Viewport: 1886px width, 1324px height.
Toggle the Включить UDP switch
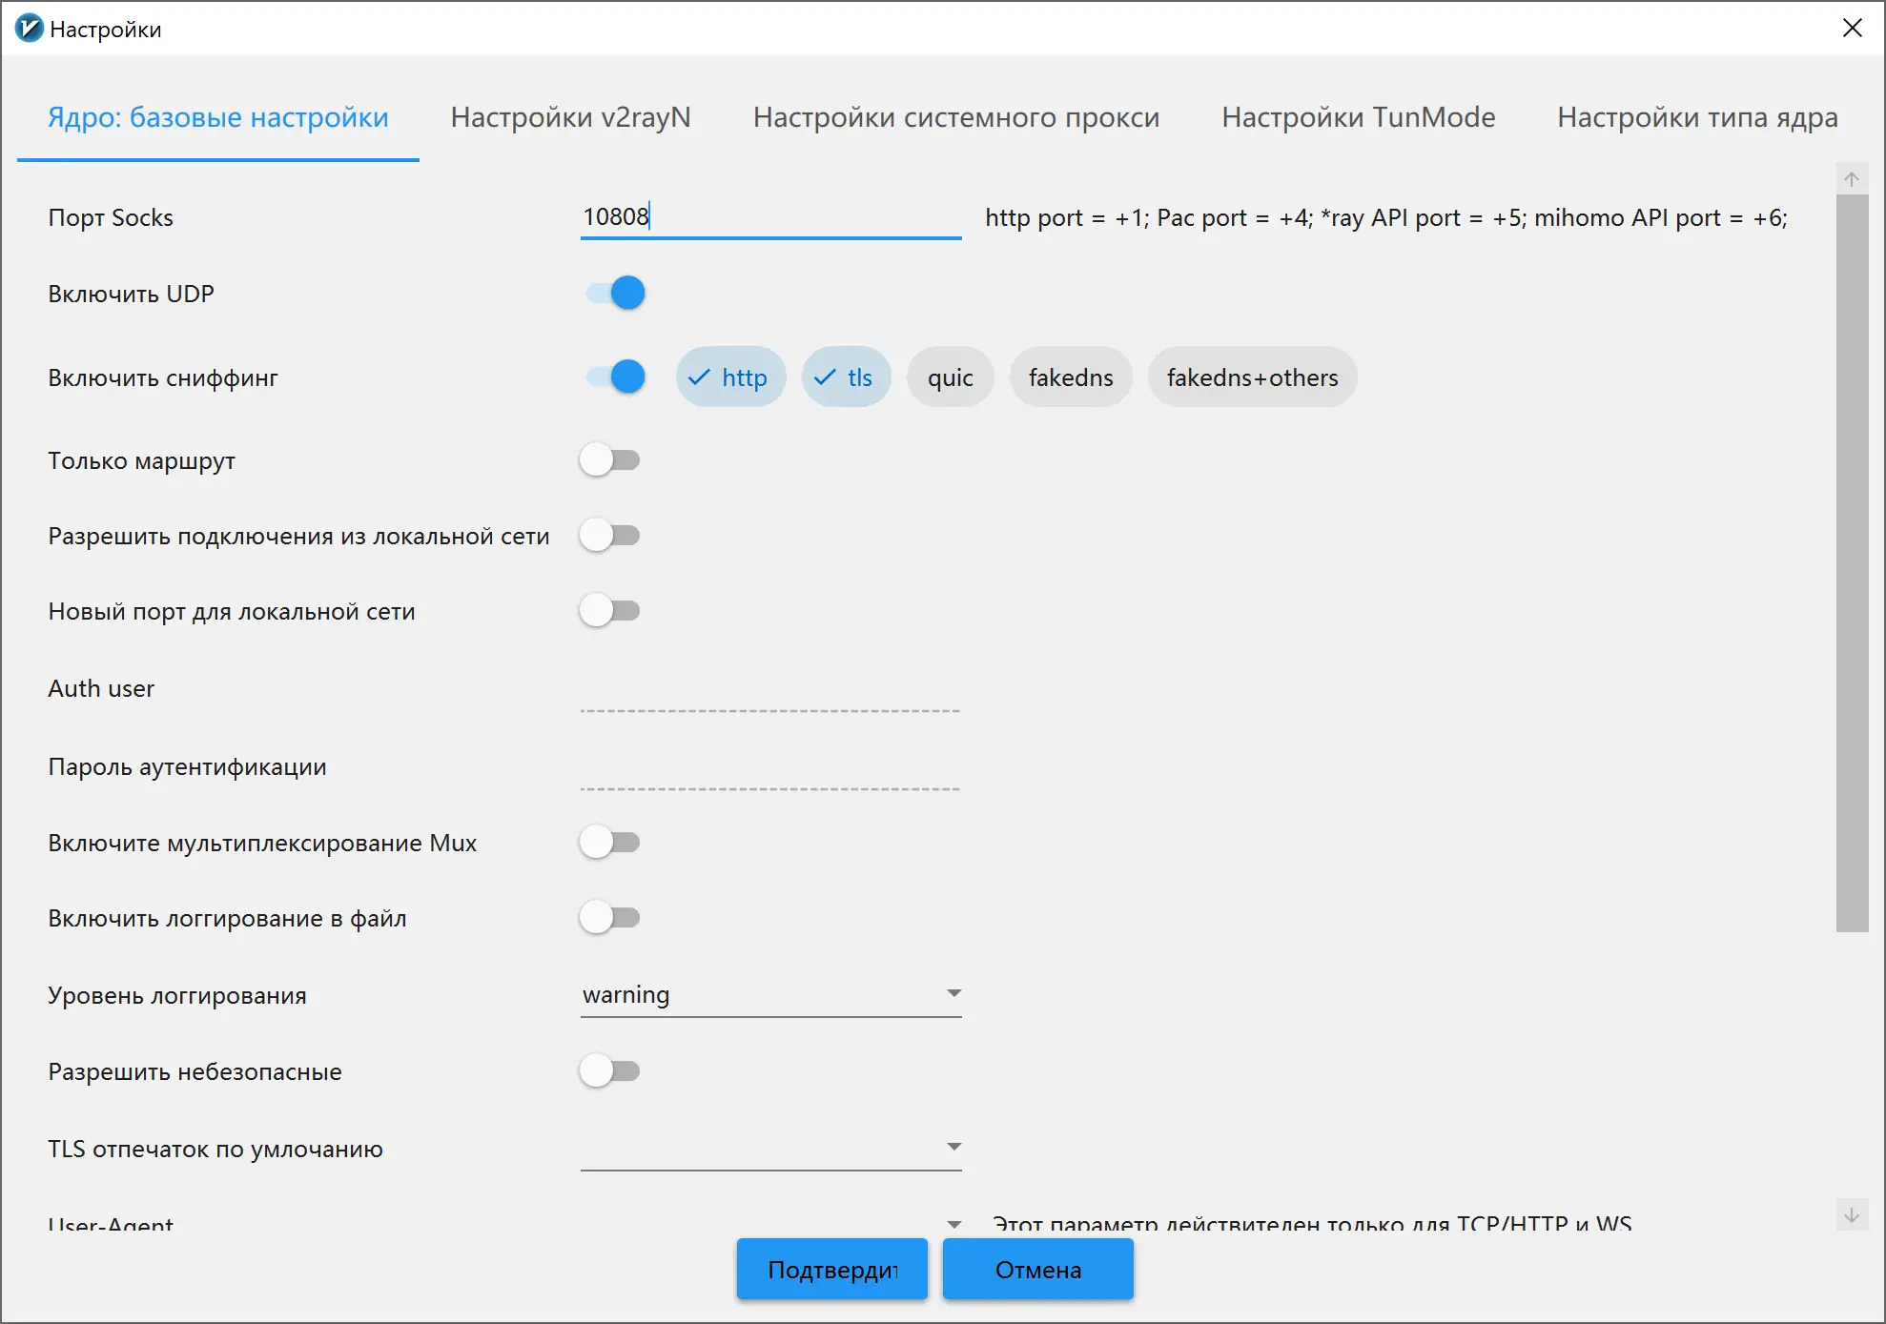(615, 293)
